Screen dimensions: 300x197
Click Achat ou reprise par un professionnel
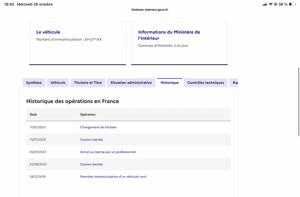[108, 152]
